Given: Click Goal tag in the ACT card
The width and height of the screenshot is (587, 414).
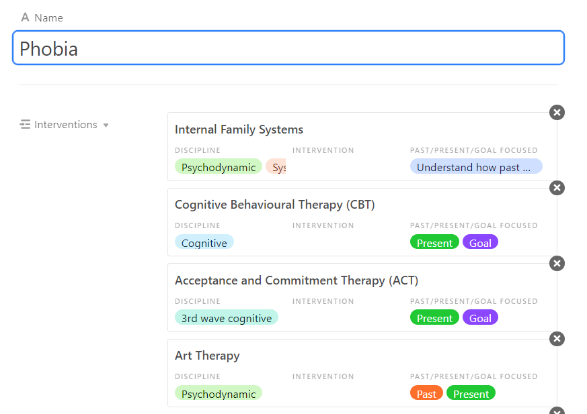Looking at the screenshot, I should (480, 317).
